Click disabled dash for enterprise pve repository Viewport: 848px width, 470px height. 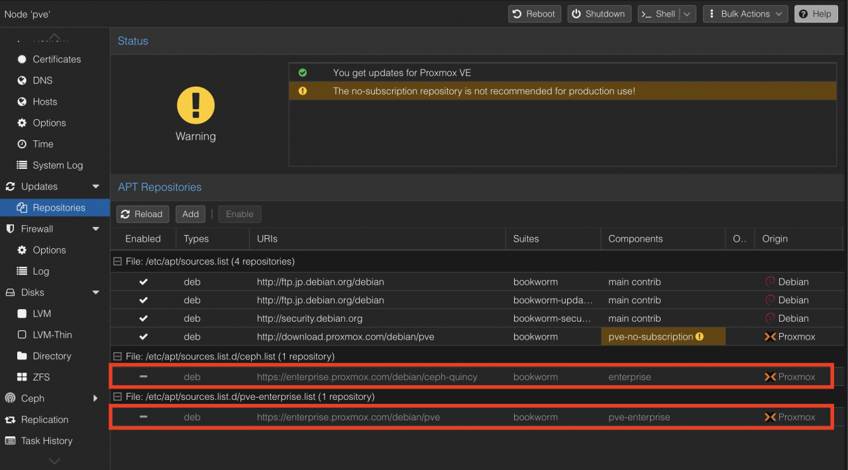coord(143,417)
